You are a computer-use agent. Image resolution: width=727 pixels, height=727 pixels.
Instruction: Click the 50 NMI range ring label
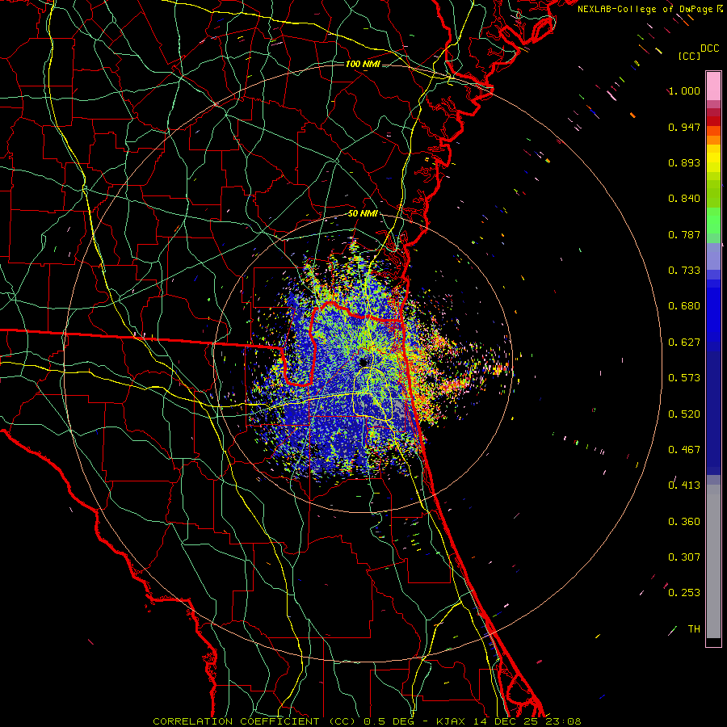coord(363,214)
